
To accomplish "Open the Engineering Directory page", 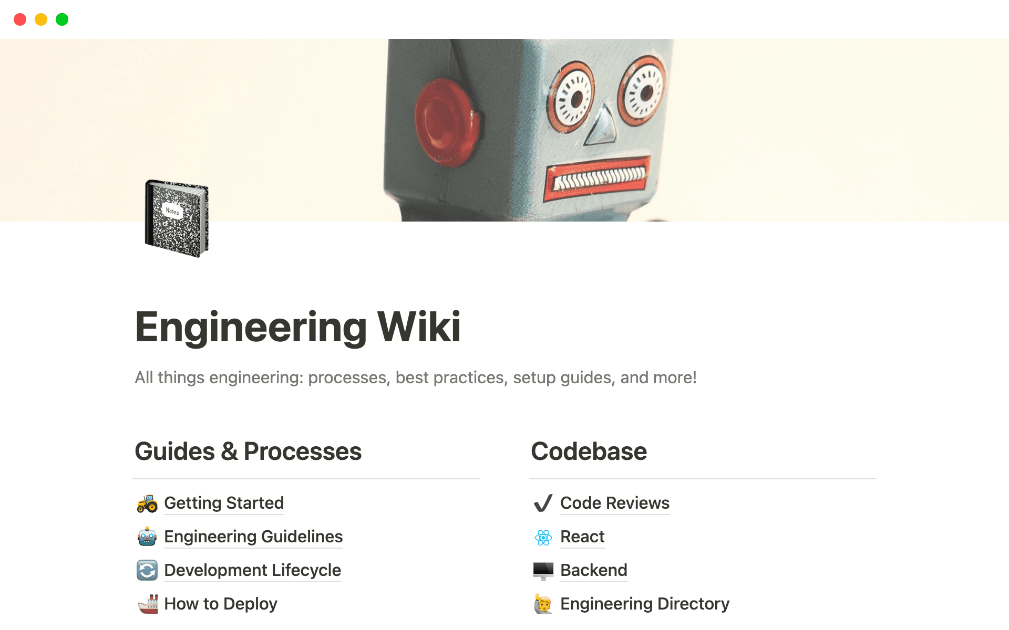I will [645, 604].
